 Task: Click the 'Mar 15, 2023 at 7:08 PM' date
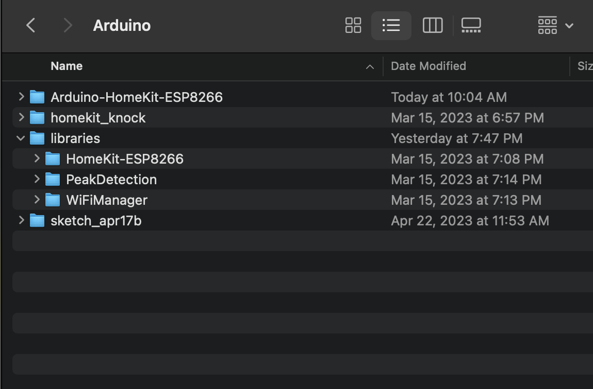click(x=468, y=159)
